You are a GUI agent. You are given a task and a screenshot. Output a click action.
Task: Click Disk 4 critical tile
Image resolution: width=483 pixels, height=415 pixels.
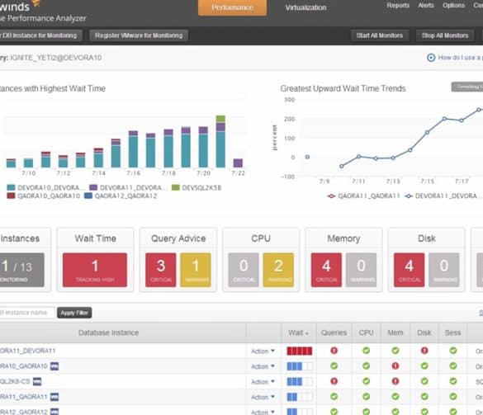[409, 270]
